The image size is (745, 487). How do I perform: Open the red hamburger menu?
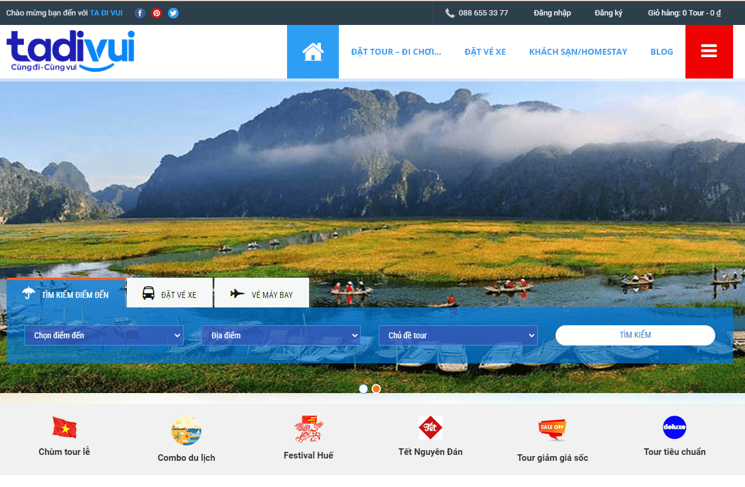(x=709, y=51)
